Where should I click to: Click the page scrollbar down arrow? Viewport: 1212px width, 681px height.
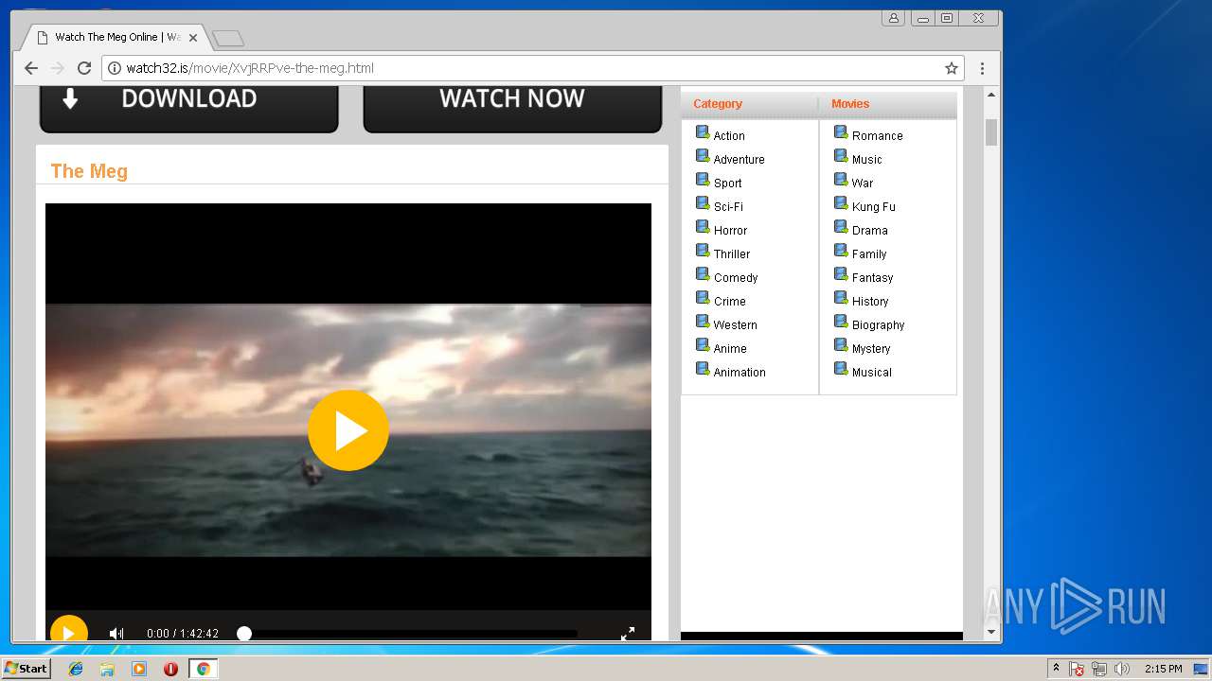(x=991, y=632)
